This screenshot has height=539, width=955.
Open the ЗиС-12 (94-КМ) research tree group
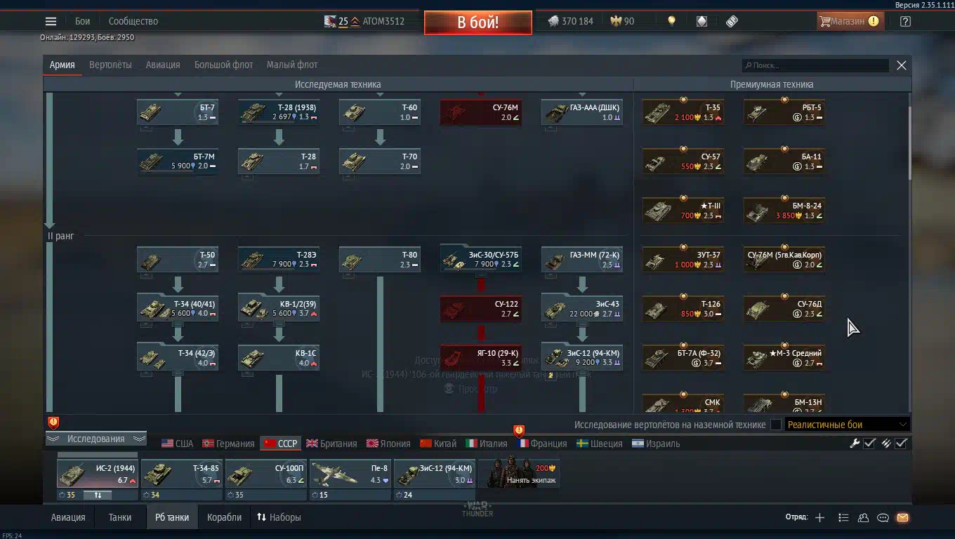[582, 358]
